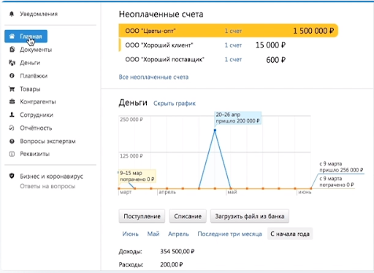Click the 20–26 апр chart peak point

tap(215, 131)
